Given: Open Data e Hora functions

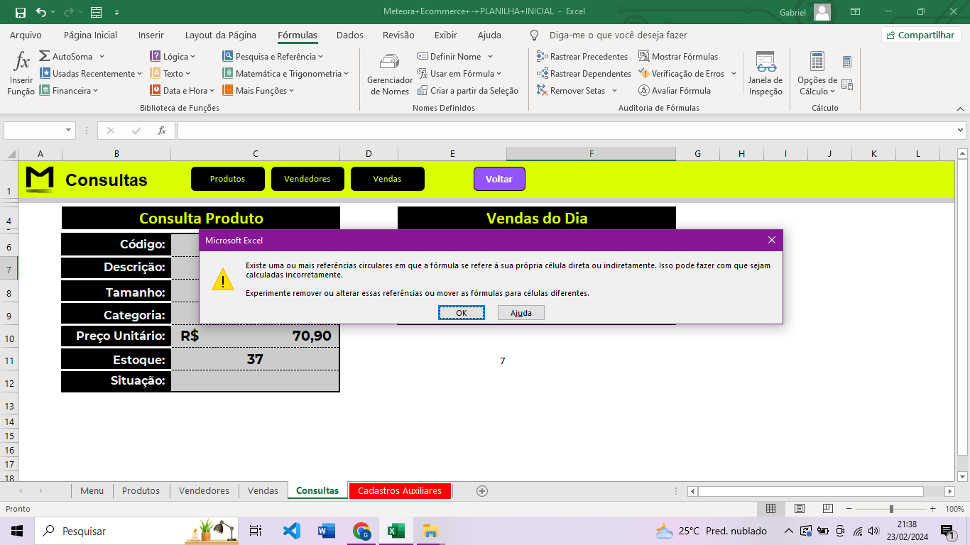Looking at the screenshot, I should (x=182, y=91).
